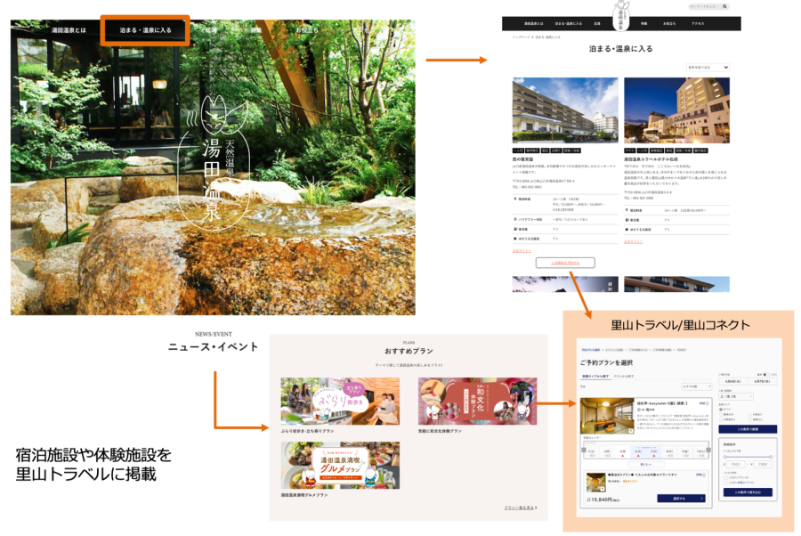This screenshot has width=801, height=536.
Task: Click the price range slider track
Action: pyautogui.click(x=748, y=456)
